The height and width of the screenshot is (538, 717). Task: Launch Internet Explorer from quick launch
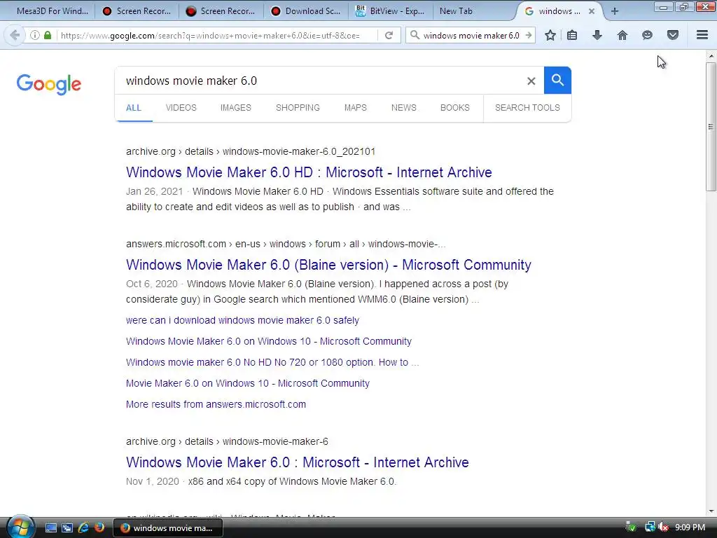click(x=83, y=527)
